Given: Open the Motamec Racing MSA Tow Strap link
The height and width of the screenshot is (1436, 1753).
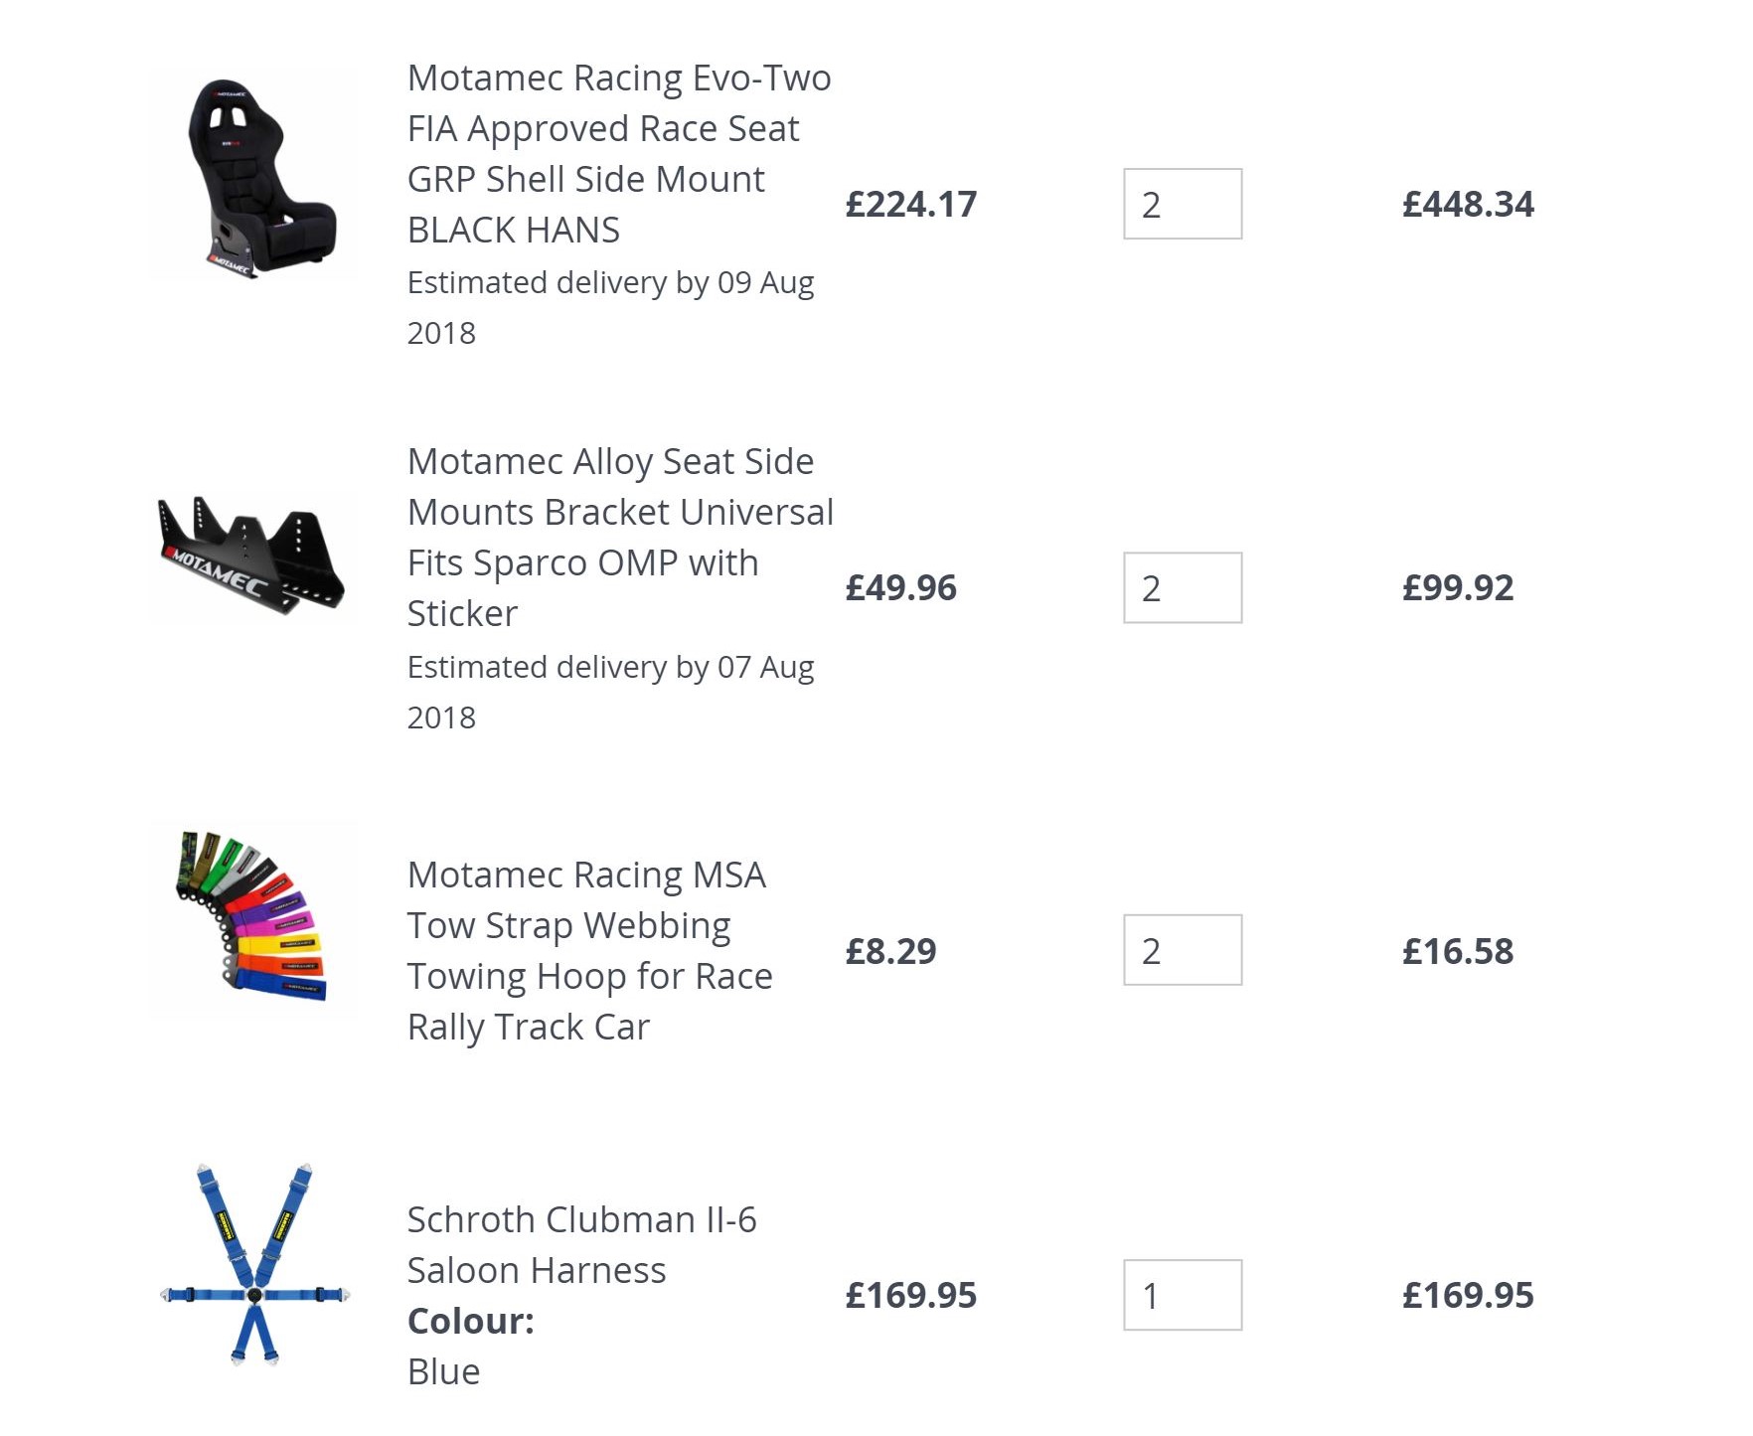Looking at the screenshot, I should tap(589, 950).
